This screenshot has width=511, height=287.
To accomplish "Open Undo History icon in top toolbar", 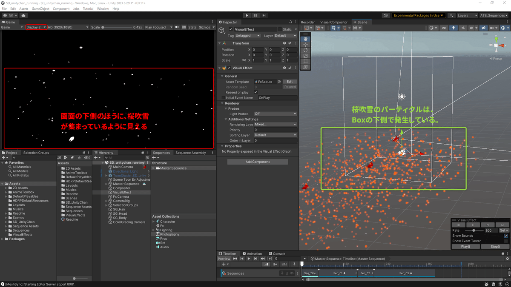I will point(386,15).
